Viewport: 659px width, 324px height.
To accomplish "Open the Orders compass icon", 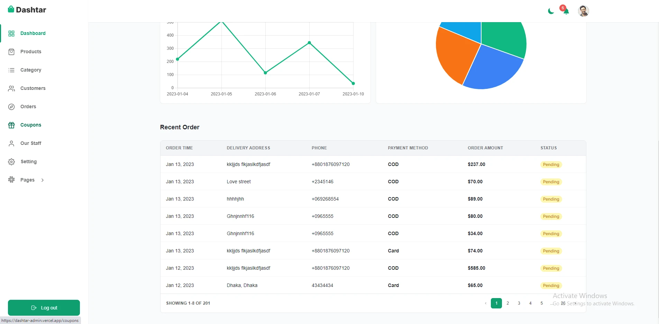I will click(11, 107).
